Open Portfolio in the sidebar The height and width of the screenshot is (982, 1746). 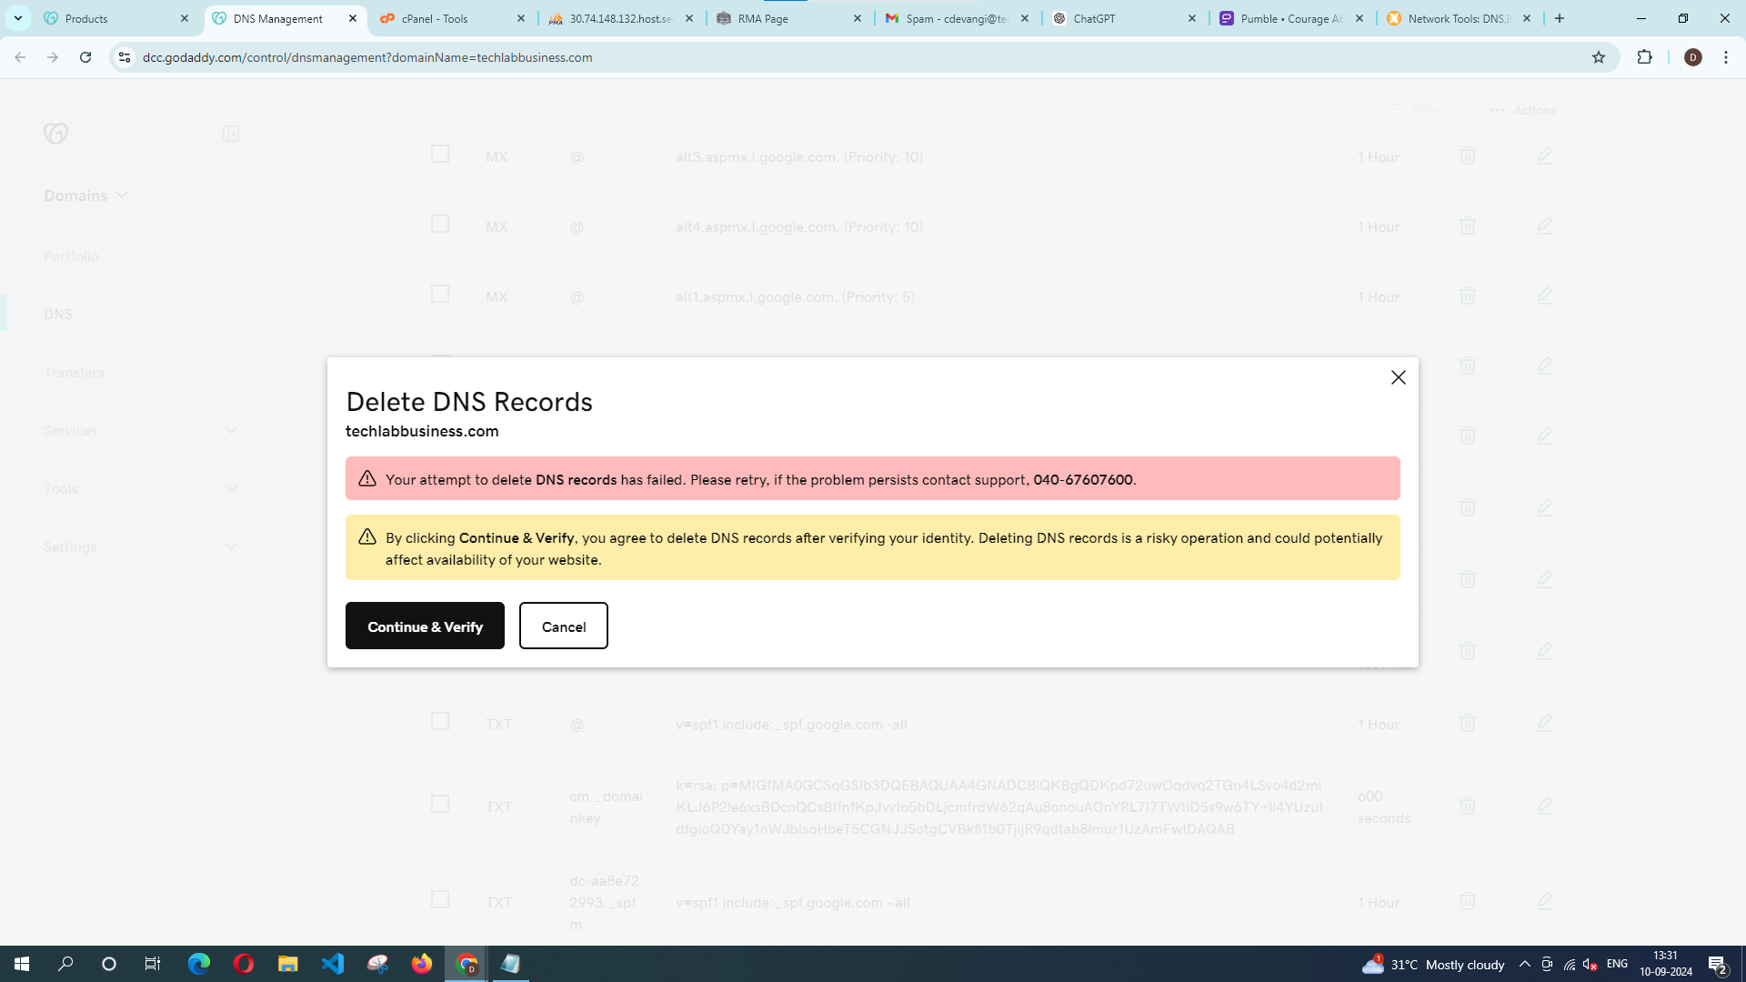click(x=71, y=256)
